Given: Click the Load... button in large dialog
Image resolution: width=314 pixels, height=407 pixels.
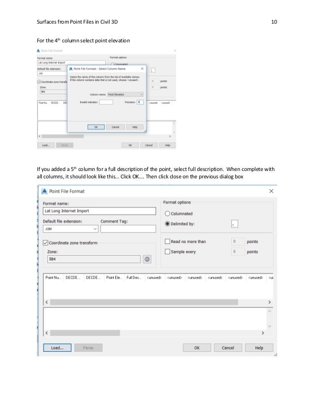Looking at the screenshot, I should 57,348.
